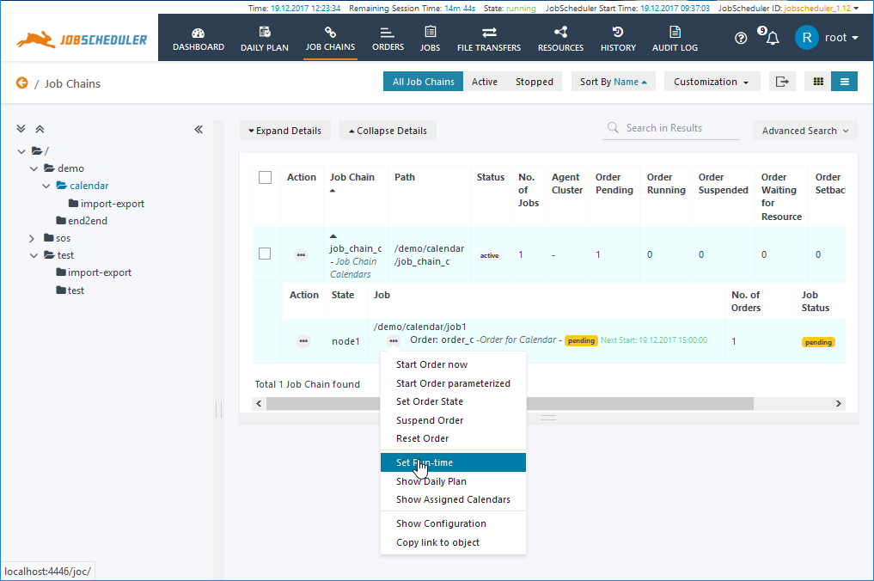The width and height of the screenshot is (874, 581).
Task: Sort by the Job Chain column header
Action: [x=352, y=177]
